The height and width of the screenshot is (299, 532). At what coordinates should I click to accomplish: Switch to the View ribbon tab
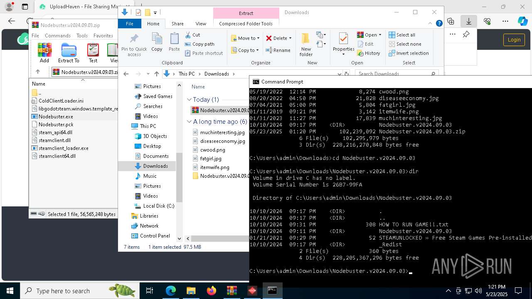point(201,24)
